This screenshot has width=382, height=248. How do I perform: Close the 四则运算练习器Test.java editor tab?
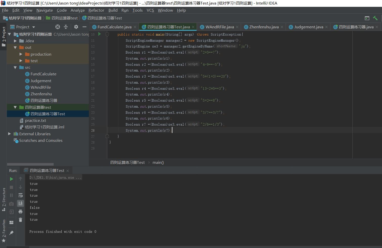[193, 27]
